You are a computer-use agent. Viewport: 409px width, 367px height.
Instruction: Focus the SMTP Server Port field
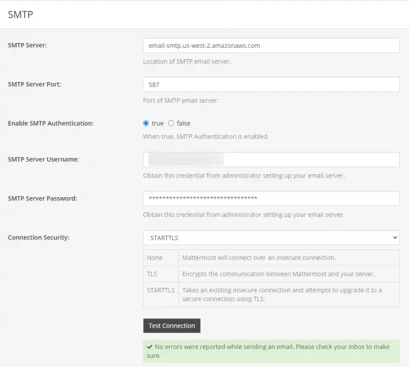click(271, 84)
